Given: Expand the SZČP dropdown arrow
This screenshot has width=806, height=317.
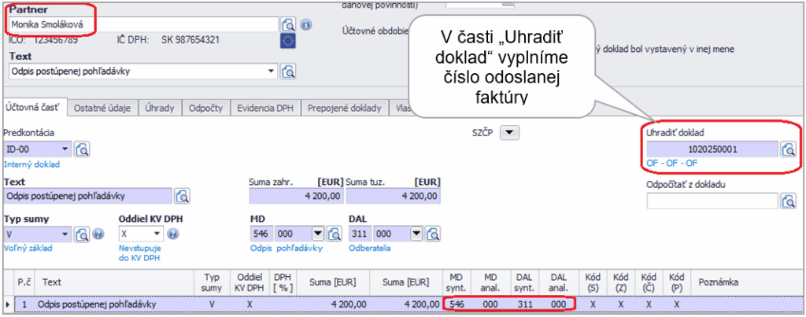Looking at the screenshot, I should pos(510,133).
